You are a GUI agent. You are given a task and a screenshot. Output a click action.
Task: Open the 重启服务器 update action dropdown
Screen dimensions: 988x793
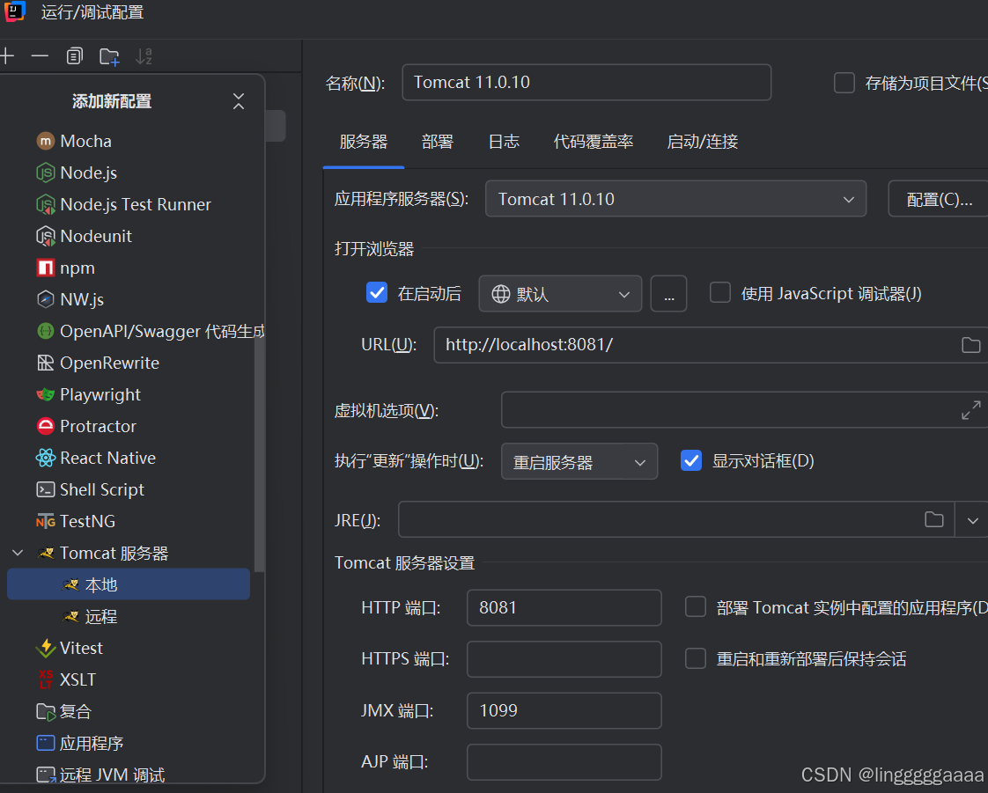[x=579, y=462]
